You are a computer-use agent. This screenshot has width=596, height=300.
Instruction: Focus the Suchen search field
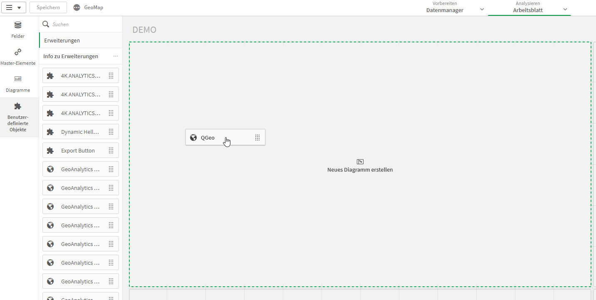[83, 25]
